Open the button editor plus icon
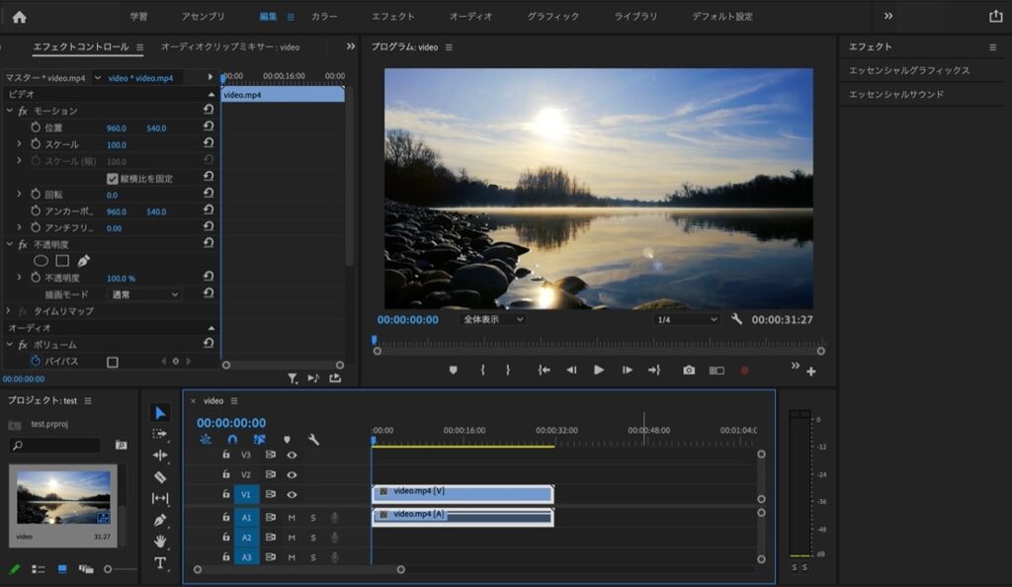1012x587 pixels. point(811,371)
